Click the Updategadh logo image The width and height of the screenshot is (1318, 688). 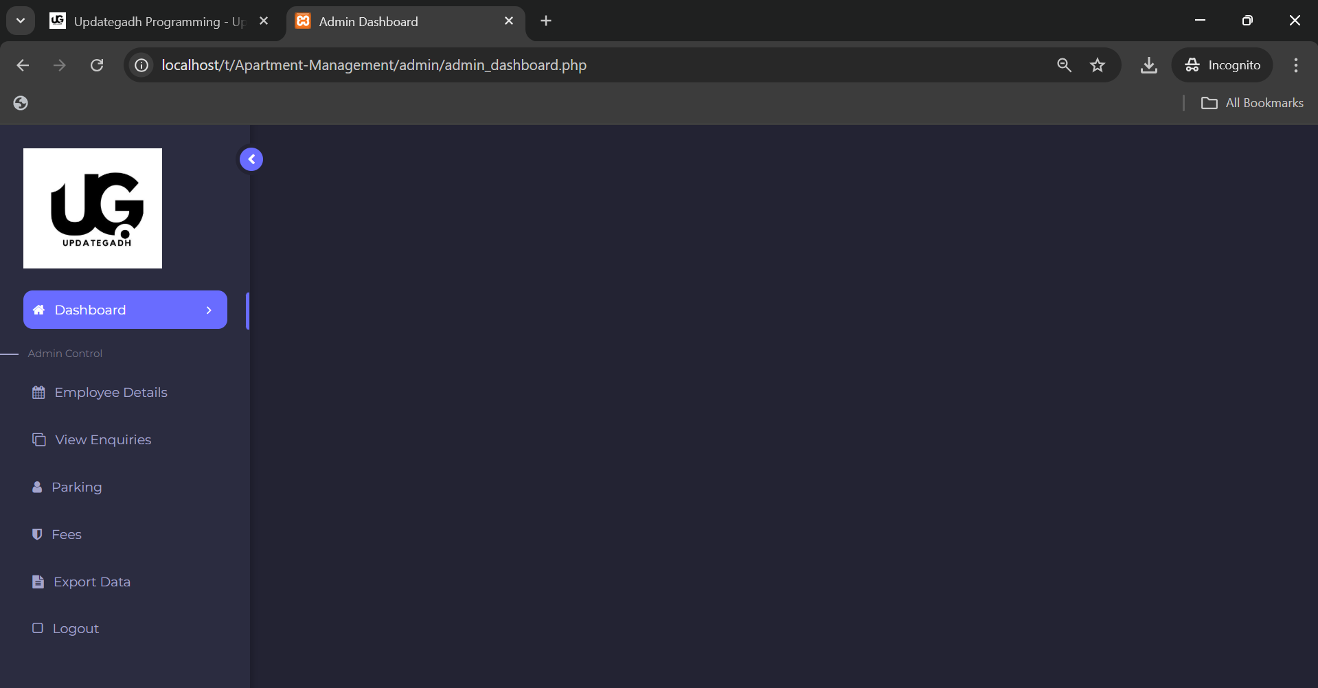tap(93, 208)
